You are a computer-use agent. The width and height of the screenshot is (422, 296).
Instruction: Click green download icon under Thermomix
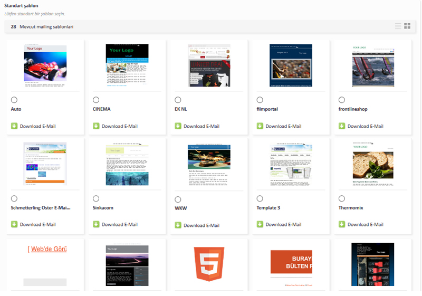tap(342, 224)
